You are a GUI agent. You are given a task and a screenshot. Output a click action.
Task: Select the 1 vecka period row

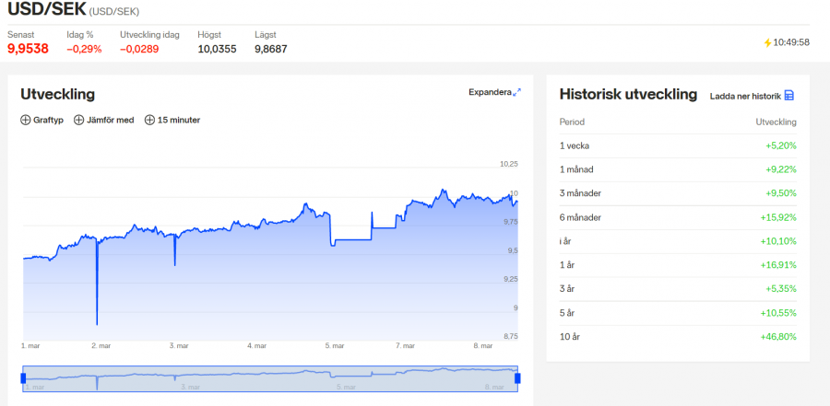point(678,145)
